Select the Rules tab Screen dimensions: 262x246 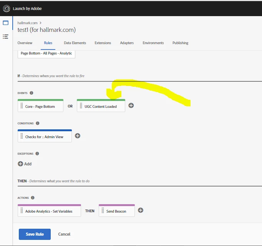pos(48,43)
